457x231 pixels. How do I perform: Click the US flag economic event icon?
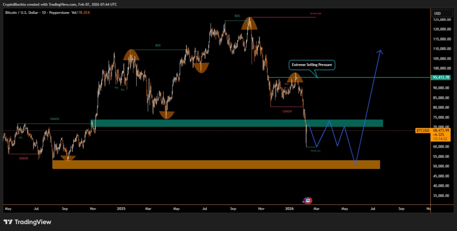point(307,201)
